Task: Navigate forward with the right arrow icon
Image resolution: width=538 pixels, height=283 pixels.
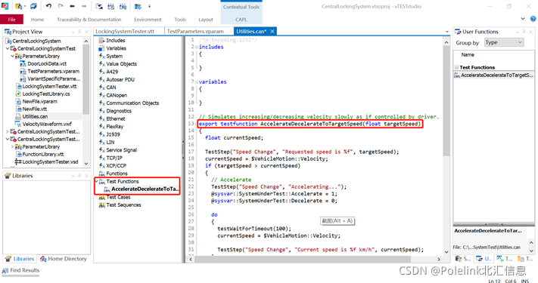Action: 84,6
